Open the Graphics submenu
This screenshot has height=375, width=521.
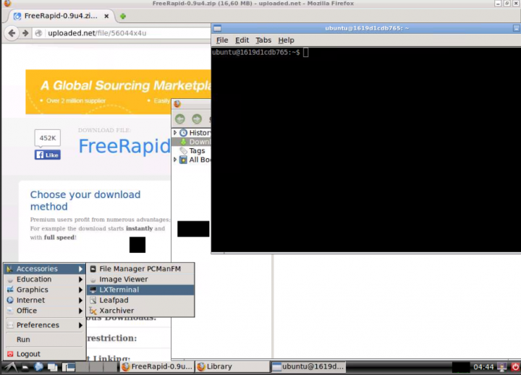pyautogui.click(x=45, y=290)
